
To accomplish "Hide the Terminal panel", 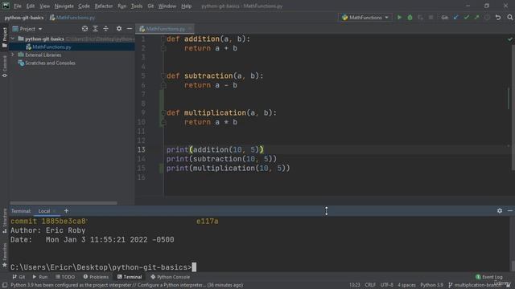I will tap(509, 210).
